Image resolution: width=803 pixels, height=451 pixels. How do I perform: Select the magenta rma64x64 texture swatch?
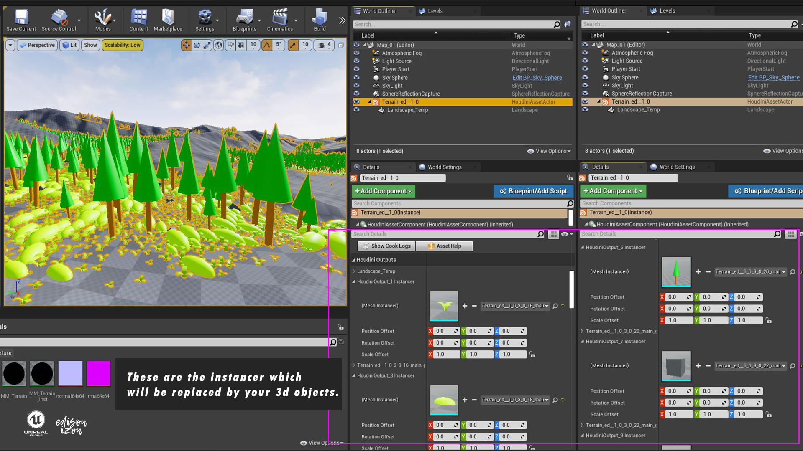point(98,373)
